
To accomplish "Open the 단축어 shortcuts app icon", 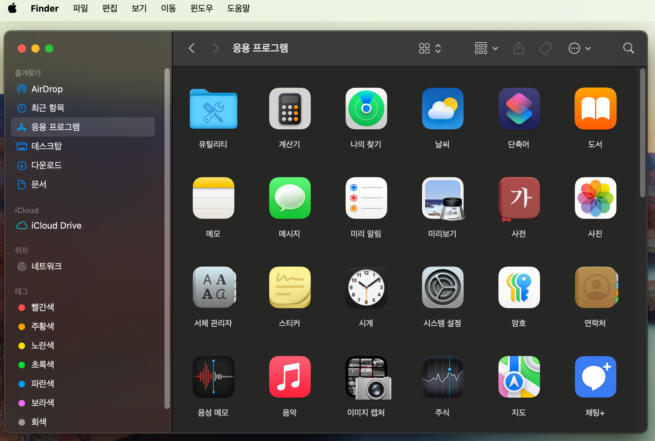I will (519, 109).
